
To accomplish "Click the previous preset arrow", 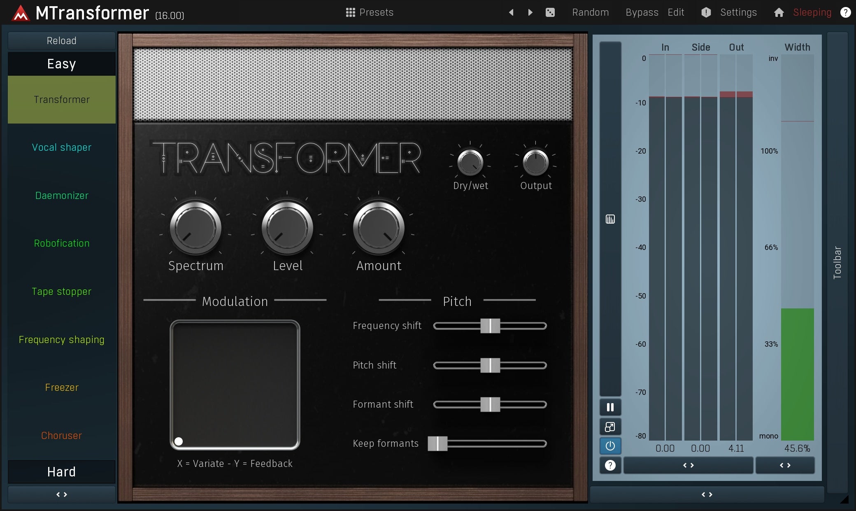I will (x=511, y=12).
